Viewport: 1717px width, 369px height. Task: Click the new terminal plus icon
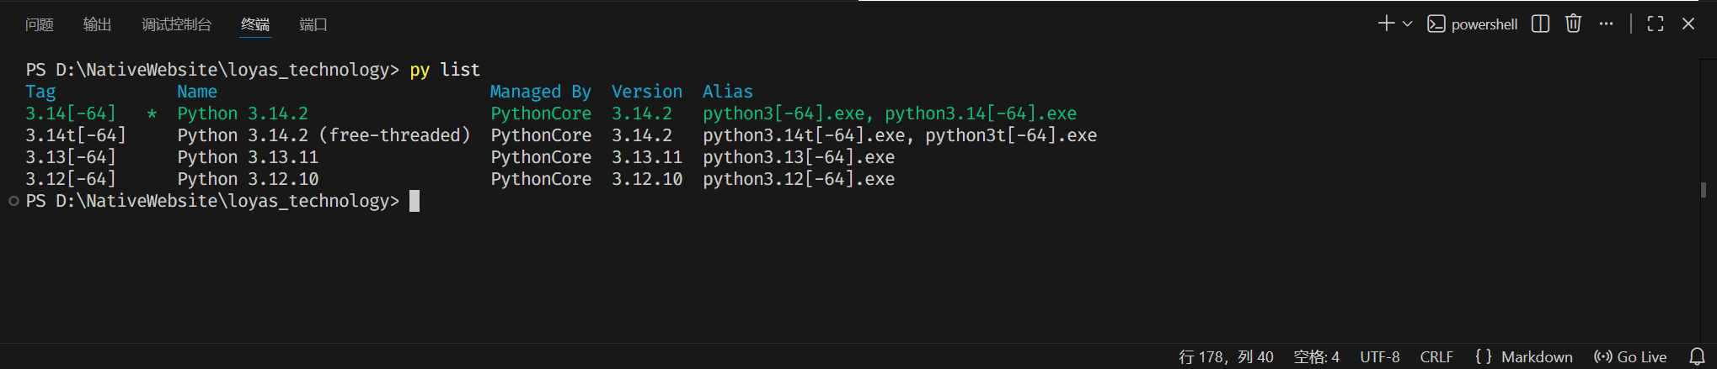coord(1386,24)
